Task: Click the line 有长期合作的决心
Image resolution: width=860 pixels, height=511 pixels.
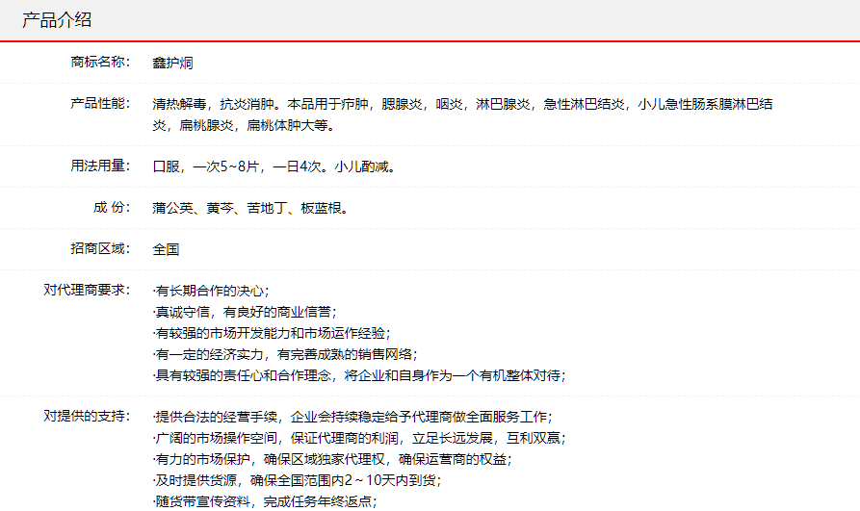Action: pos(211,291)
